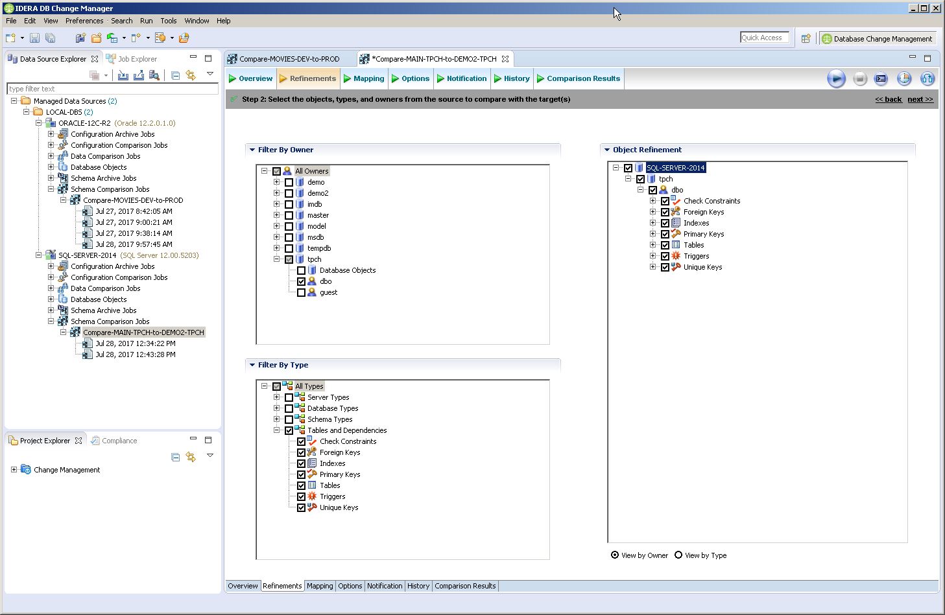Run the comparison job with play button
Viewport: 945px width, 615px height.
tap(836, 79)
